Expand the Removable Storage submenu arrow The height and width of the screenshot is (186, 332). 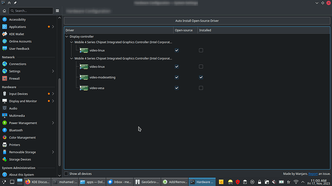53,152
